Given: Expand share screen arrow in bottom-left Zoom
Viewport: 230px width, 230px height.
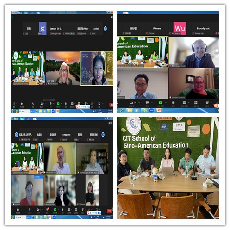Looking at the screenshot, I should (x=58, y=210).
